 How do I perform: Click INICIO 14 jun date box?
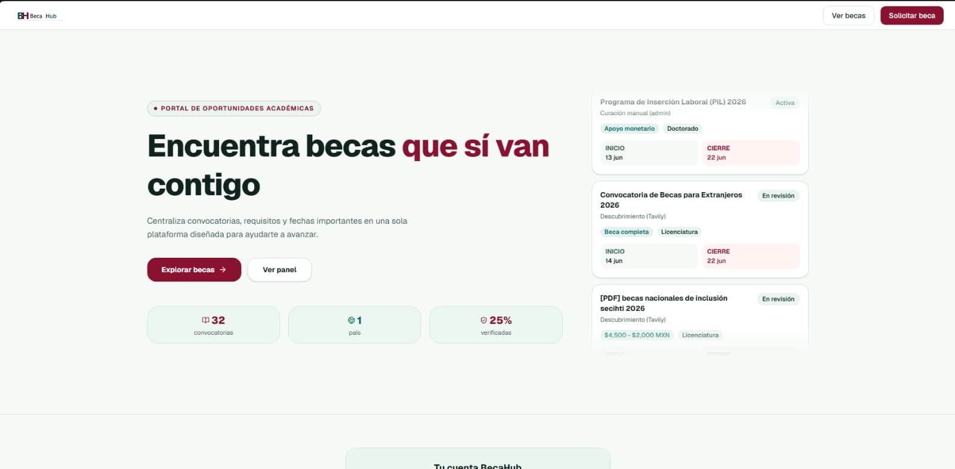coord(649,256)
